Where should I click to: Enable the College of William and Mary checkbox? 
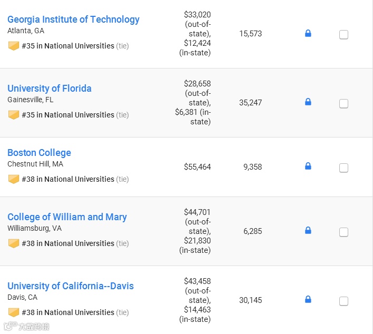[x=343, y=232]
